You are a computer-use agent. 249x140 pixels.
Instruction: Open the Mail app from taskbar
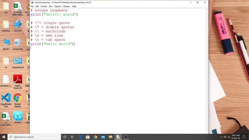103,137
